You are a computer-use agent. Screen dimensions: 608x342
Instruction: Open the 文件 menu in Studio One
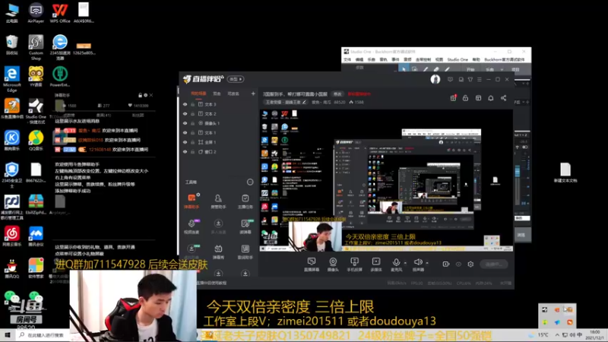coord(347,60)
